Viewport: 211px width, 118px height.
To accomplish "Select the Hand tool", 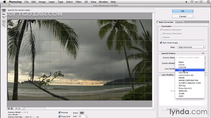I will tap(4, 22).
